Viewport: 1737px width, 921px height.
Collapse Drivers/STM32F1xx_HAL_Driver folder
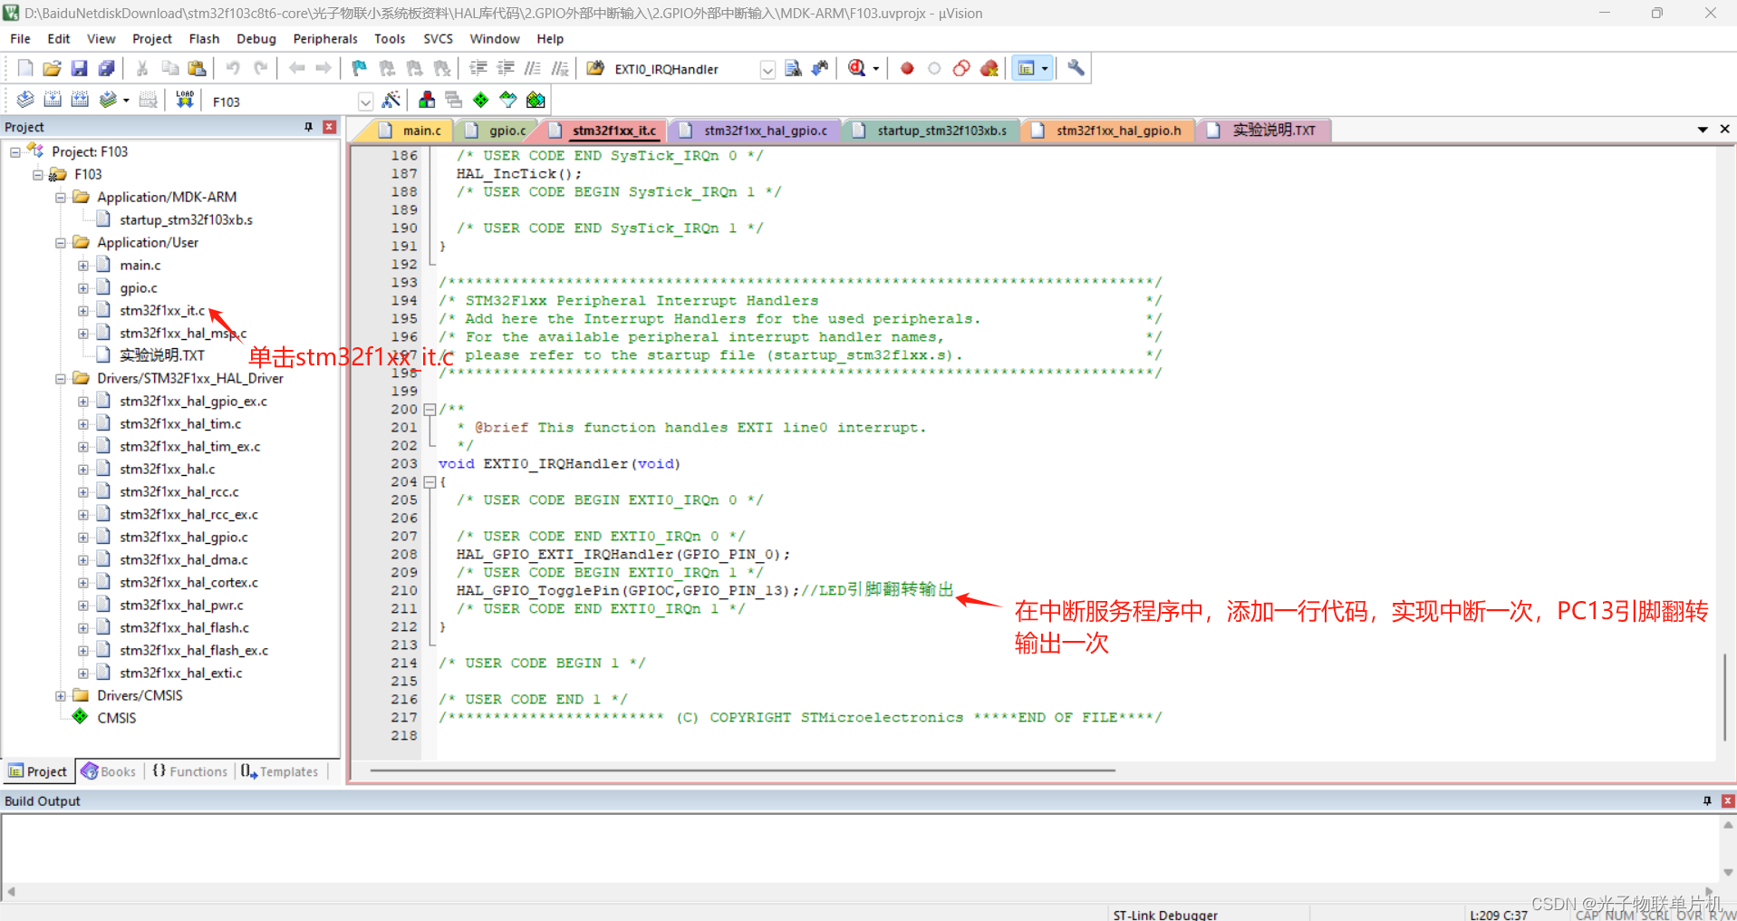tap(60, 379)
